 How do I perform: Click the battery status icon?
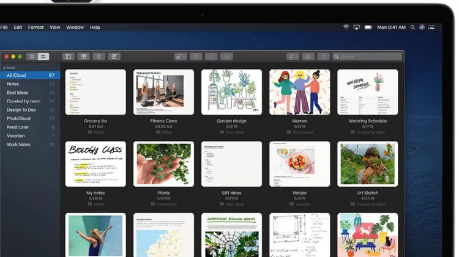368,27
